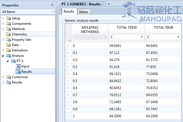The image size is (183, 122).
Task: Collapse the Analysis tree node
Action: pyautogui.click(x=3, y=56)
